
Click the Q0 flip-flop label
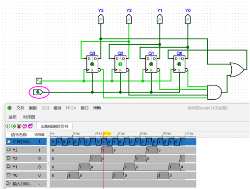pyautogui.click(x=179, y=54)
